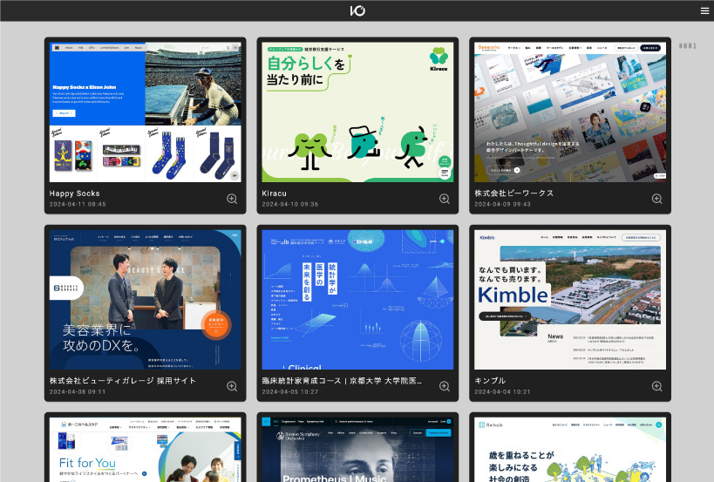This screenshot has width=714, height=482.
Task: Click the date 2024-04-09 09:43
Action: pyautogui.click(x=503, y=204)
